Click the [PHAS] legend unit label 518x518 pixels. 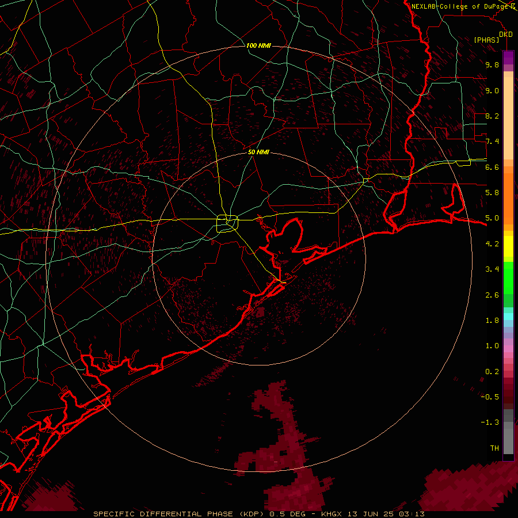(x=486, y=40)
